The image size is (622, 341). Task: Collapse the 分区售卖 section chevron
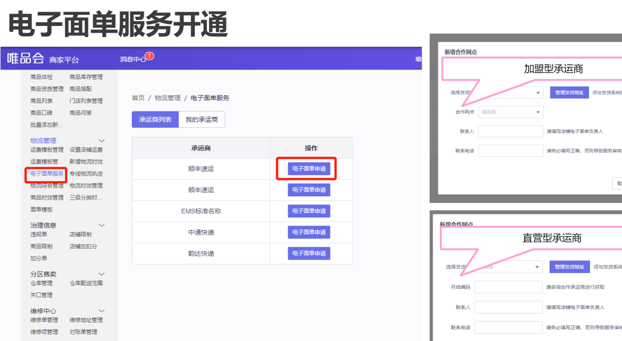pyautogui.click(x=102, y=274)
